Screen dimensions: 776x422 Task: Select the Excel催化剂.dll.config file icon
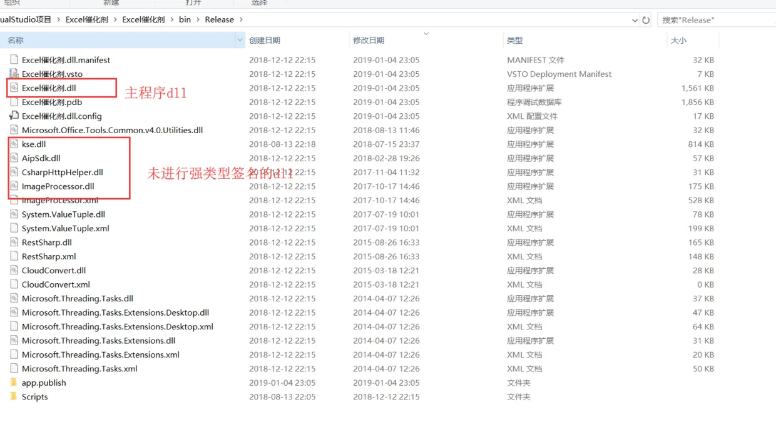(x=14, y=116)
